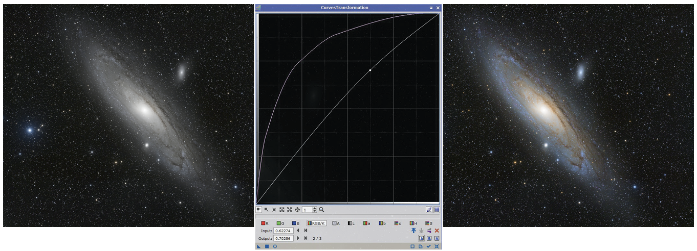The width and height of the screenshot is (697, 251).
Task: Select the edit point mode icon
Action: pyautogui.click(x=258, y=210)
